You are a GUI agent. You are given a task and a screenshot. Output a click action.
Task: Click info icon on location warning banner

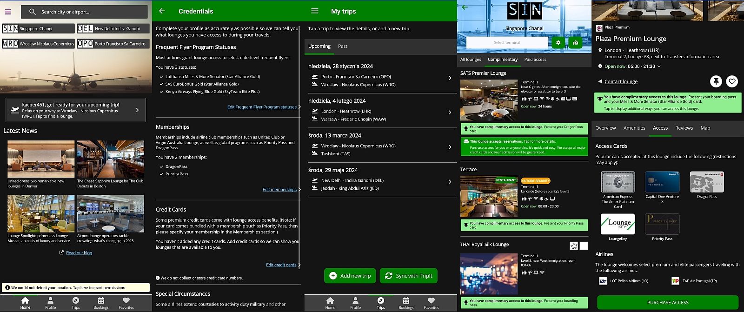tap(7, 288)
